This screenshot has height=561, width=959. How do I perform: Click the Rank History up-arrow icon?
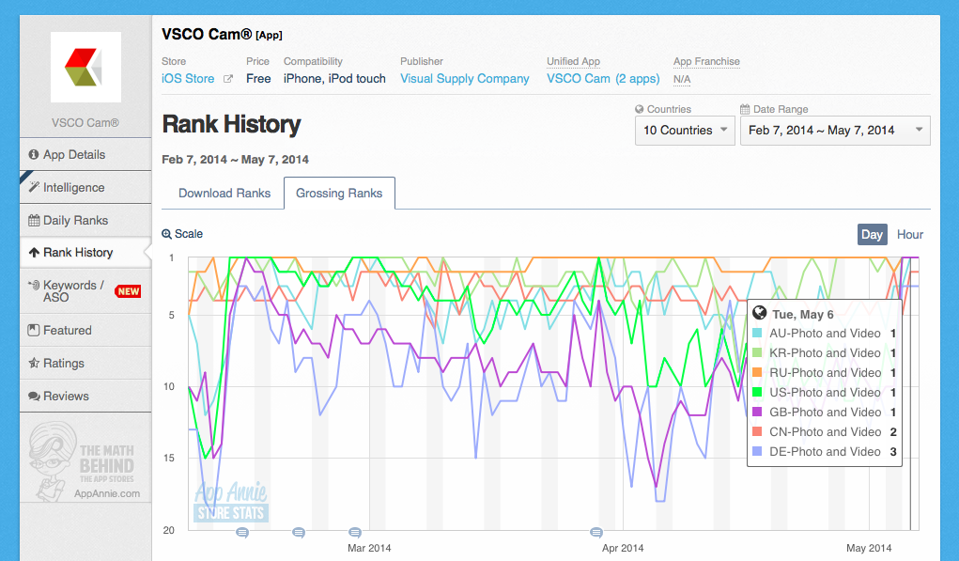[x=34, y=252]
